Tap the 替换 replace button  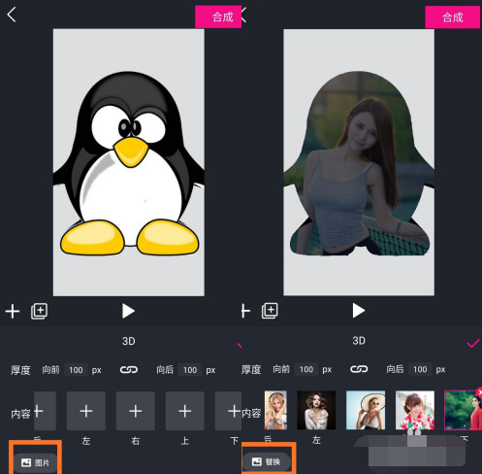[267, 461]
